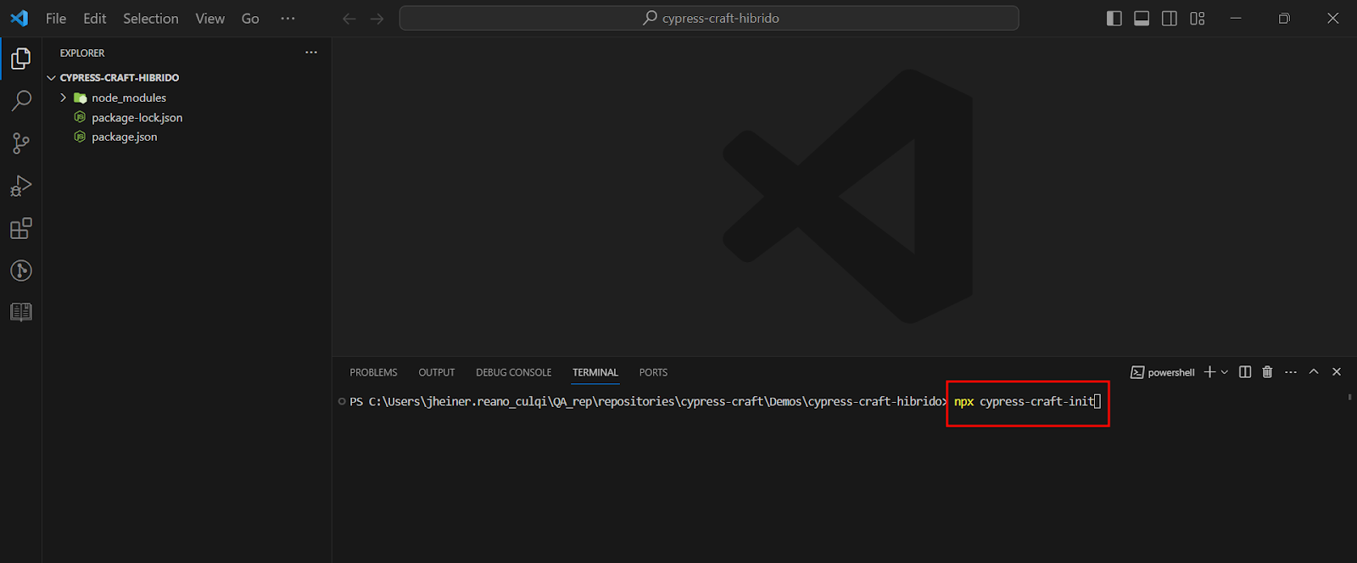Create a new terminal with plus icon

coord(1210,372)
